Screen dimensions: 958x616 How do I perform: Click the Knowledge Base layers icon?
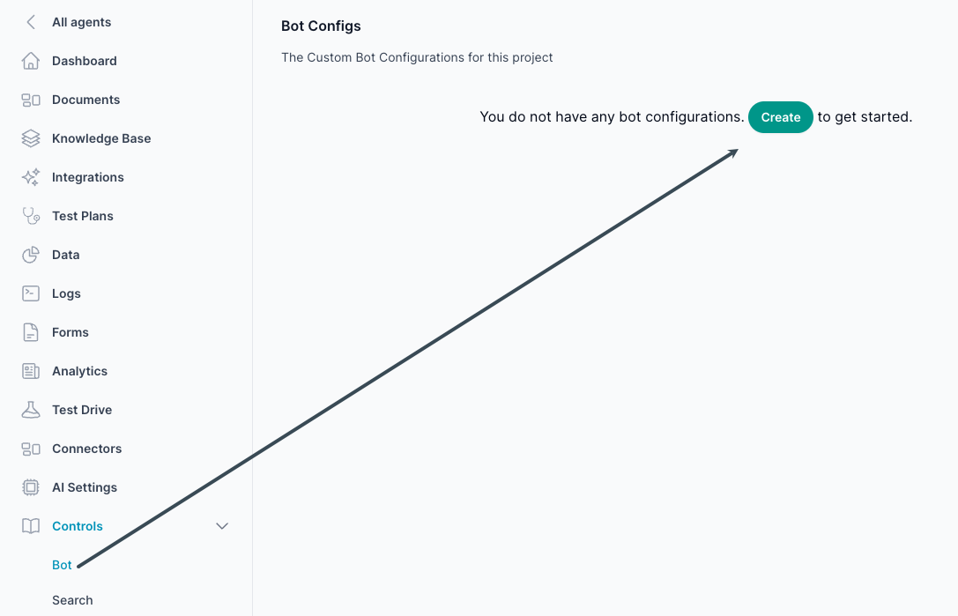(31, 138)
